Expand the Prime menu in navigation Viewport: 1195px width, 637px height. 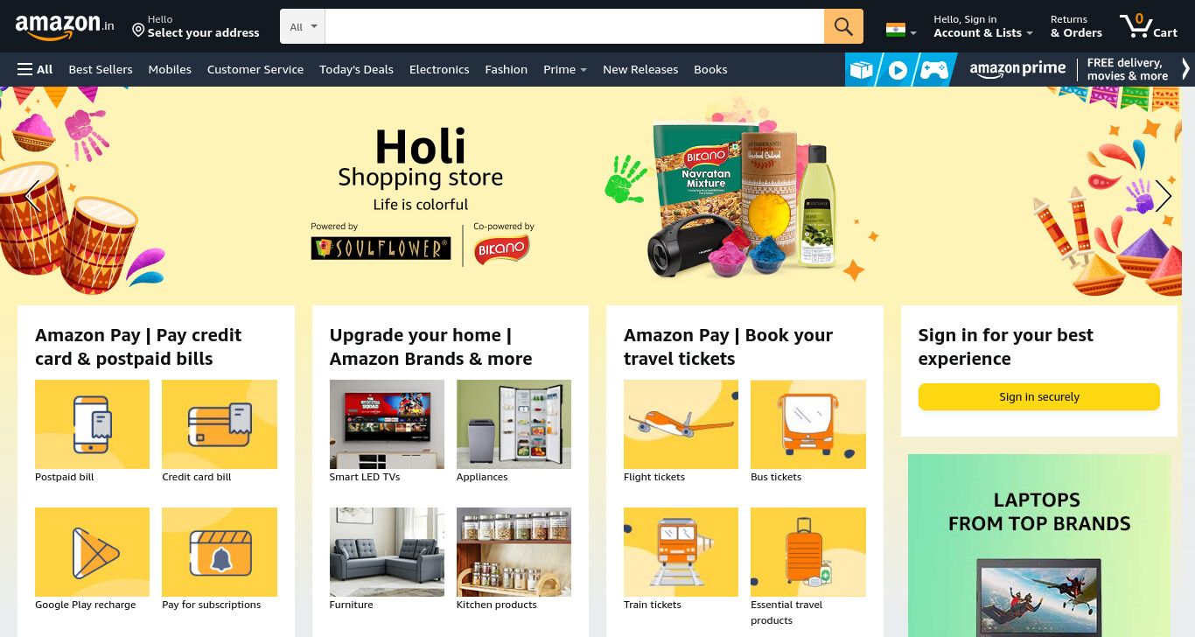tap(565, 69)
